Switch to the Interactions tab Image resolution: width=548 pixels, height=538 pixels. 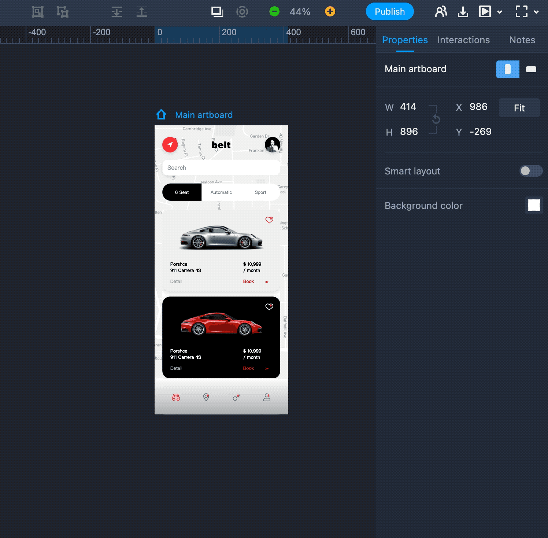pos(463,40)
